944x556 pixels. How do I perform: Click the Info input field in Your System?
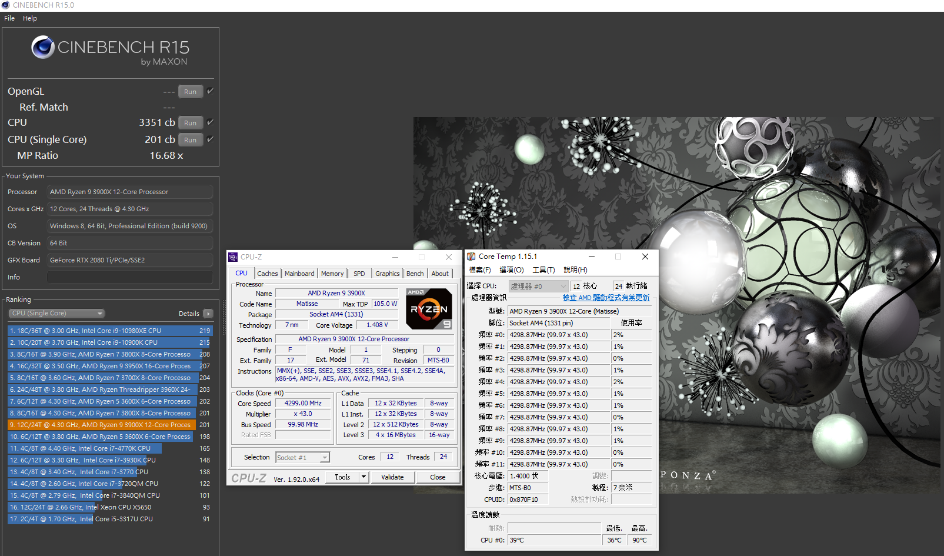pyautogui.click(x=130, y=277)
